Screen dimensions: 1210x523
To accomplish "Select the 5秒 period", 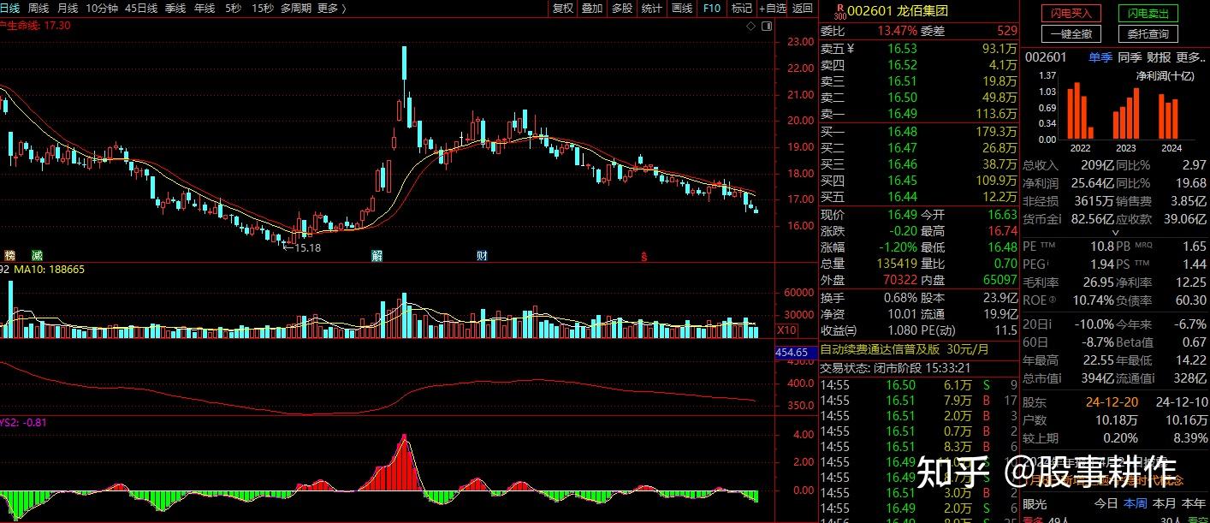I will tap(233, 9).
